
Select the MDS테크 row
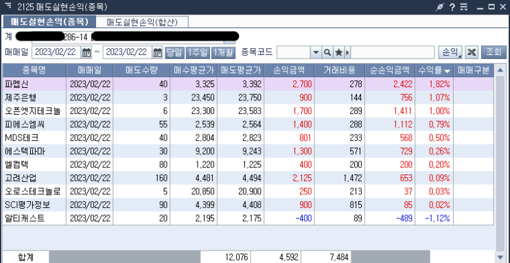pyautogui.click(x=248, y=138)
